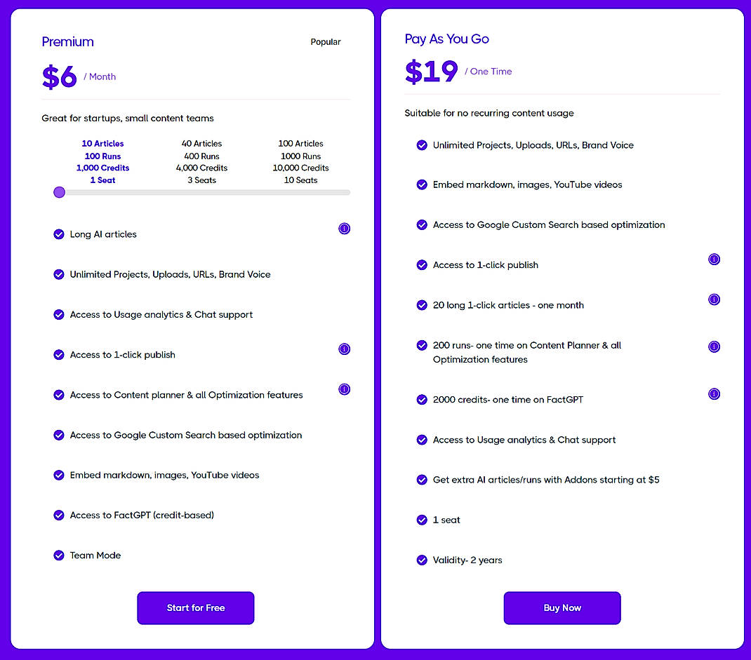Select checkmark next to Embed markdown on Premium
751x660 pixels.
[x=59, y=475]
